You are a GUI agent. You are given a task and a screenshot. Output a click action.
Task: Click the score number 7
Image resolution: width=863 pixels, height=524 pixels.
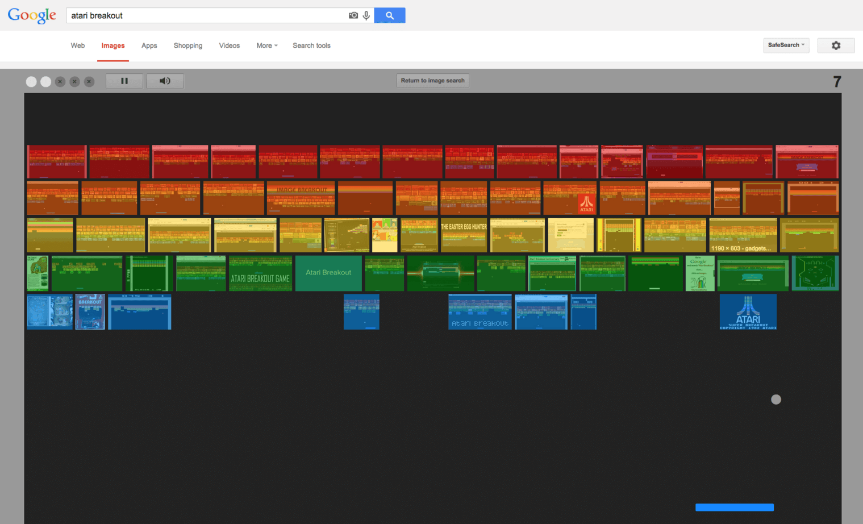coord(837,82)
